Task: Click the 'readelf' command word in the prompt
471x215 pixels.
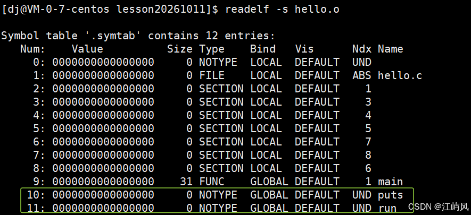Action: [x=248, y=9]
